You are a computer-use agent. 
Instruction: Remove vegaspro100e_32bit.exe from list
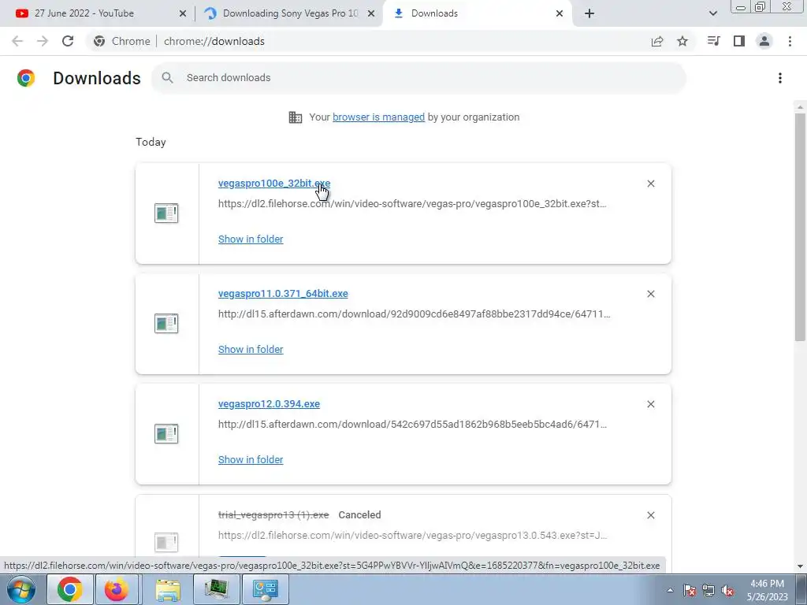(x=650, y=184)
